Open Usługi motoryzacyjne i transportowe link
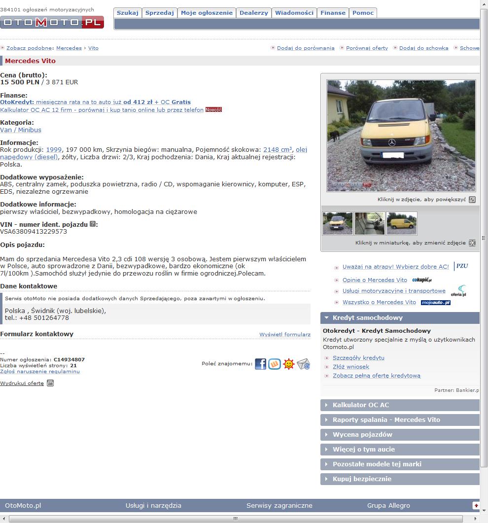This screenshot has width=488, height=523. click(x=394, y=291)
